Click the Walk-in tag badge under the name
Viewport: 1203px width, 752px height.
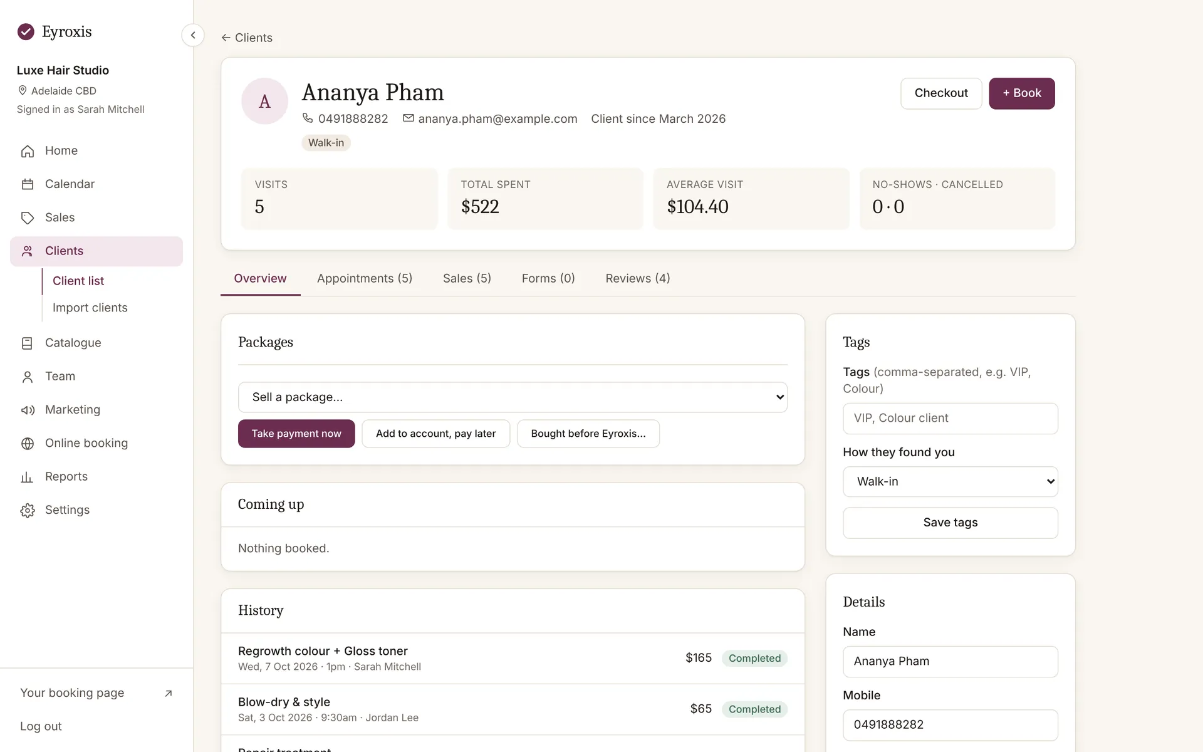point(326,143)
